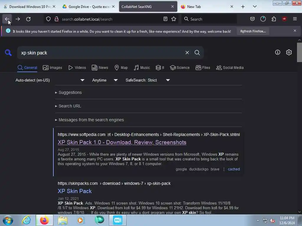Screen dimensions: 302x226
Task: Open the SafeSearch Strict dropdown
Action: click(x=147, y=80)
